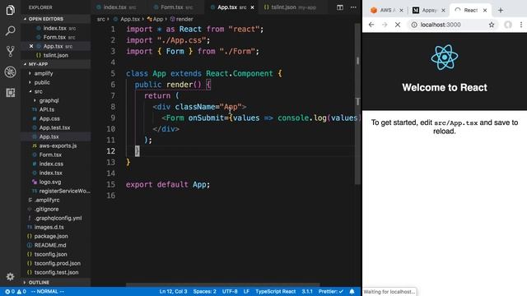Open README.md in the file tree

(49, 245)
